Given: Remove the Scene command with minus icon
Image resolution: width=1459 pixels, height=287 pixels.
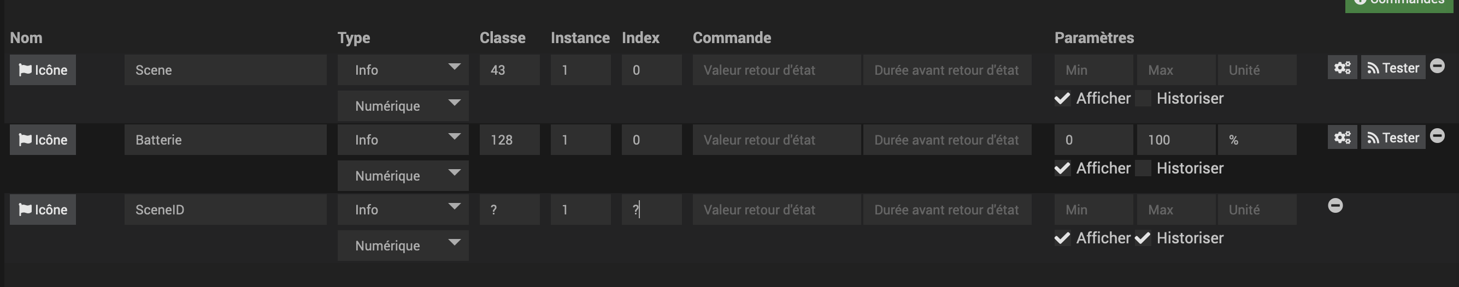Looking at the screenshot, I should [x=1437, y=66].
